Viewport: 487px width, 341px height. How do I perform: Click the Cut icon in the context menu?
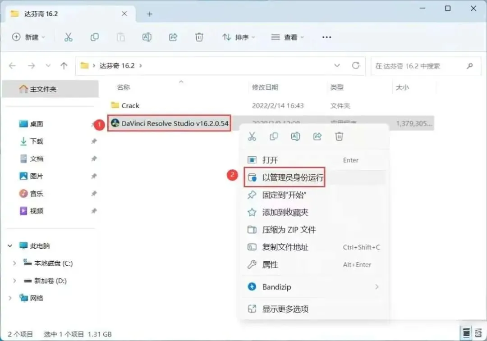click(x=252, y=136)
